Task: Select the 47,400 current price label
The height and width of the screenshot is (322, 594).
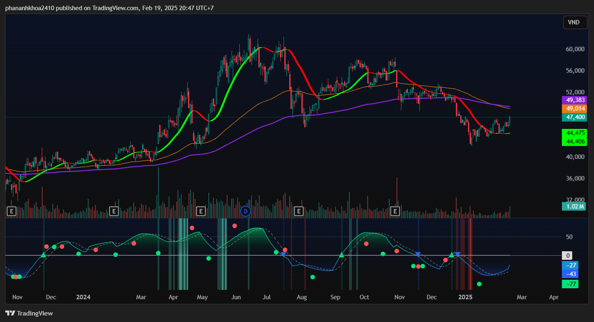Action: [575, 117]
